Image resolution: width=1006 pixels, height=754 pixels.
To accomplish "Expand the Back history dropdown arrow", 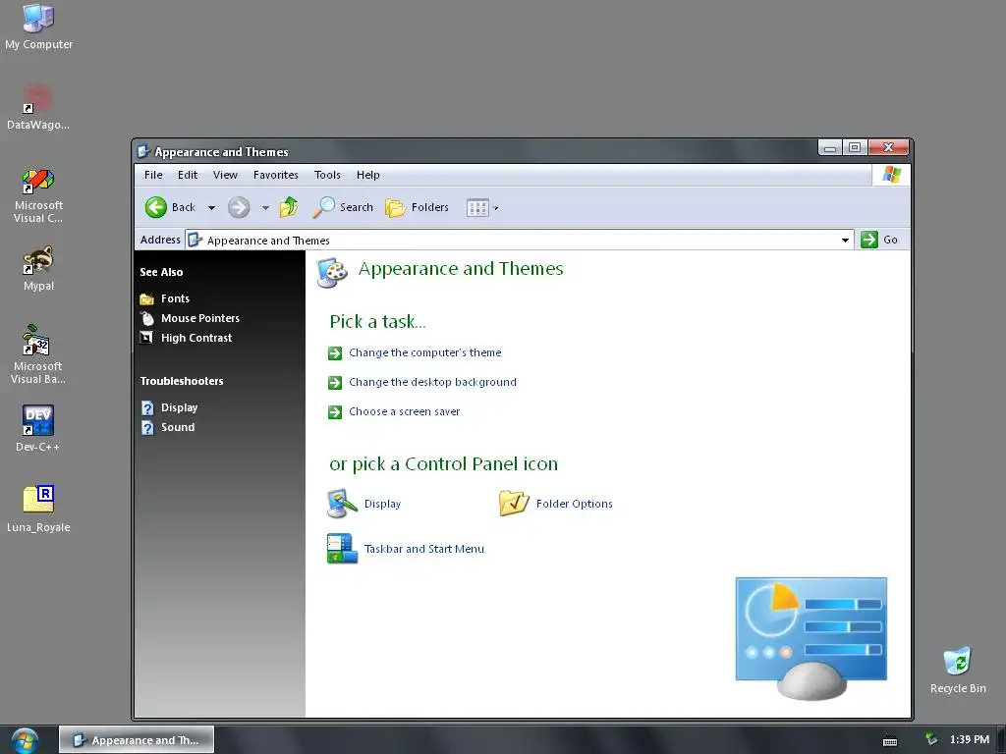I will click(x=212, y=208).
